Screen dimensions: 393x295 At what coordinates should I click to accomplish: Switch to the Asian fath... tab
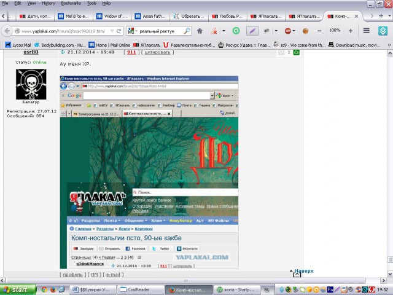[150, 16]
